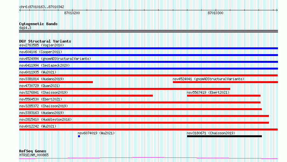The height and width of the screenshot is (162, 287).
Task: Select the blue bar for esv2763585
Action: [x=148, y=48]
